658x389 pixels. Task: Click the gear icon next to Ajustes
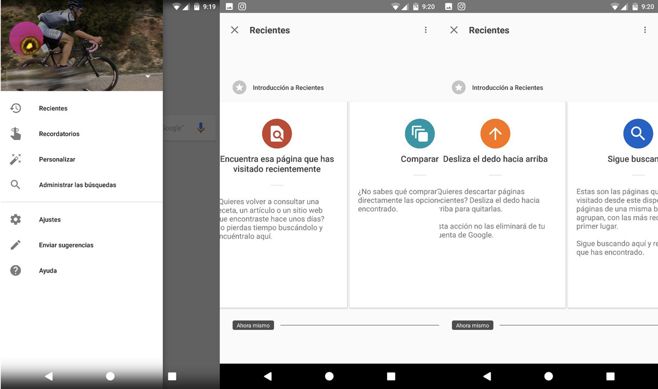[15, 219]
